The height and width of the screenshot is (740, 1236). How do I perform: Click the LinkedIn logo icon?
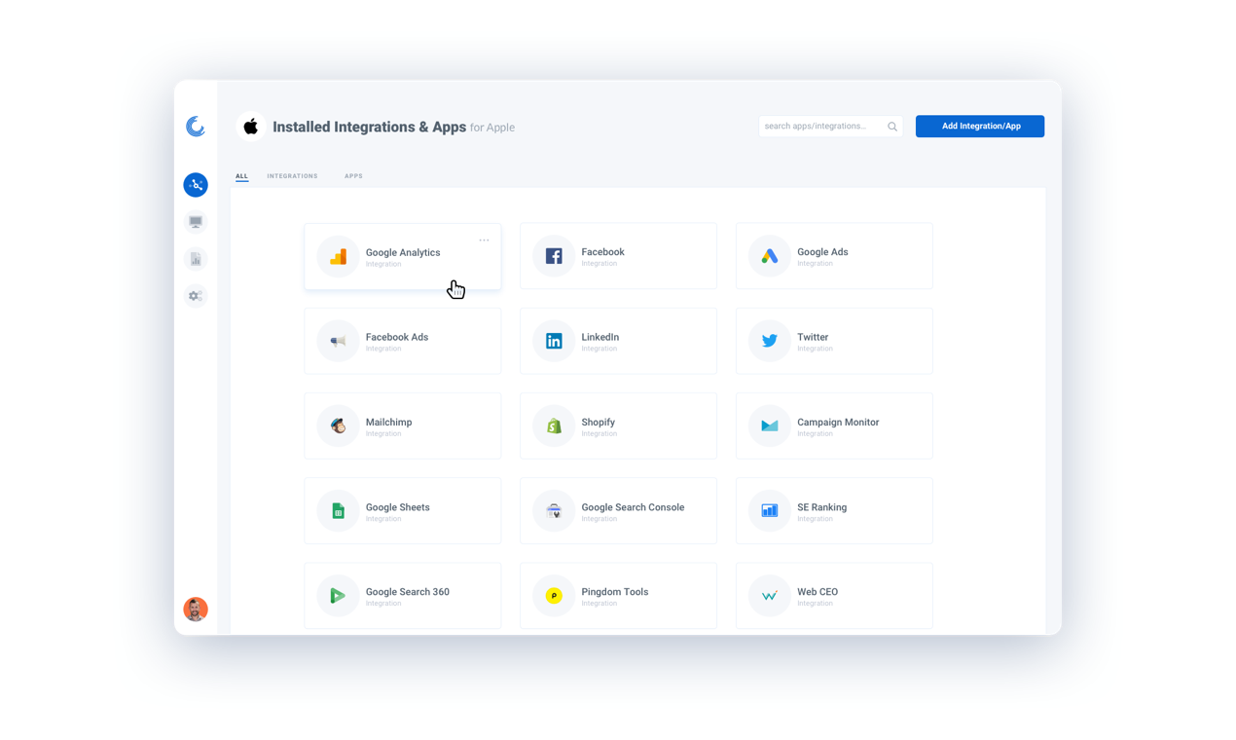[x=554, y=341]
